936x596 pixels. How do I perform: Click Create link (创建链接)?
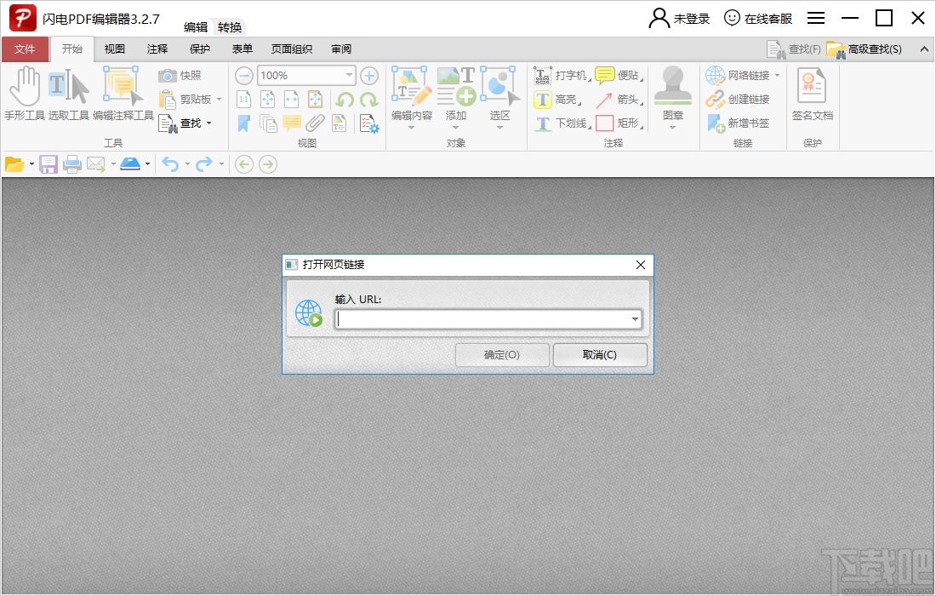737,99
